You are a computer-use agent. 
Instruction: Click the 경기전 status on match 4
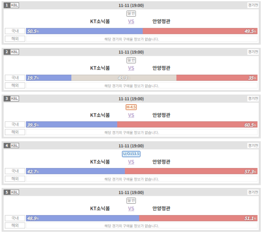tap(253, 145)
